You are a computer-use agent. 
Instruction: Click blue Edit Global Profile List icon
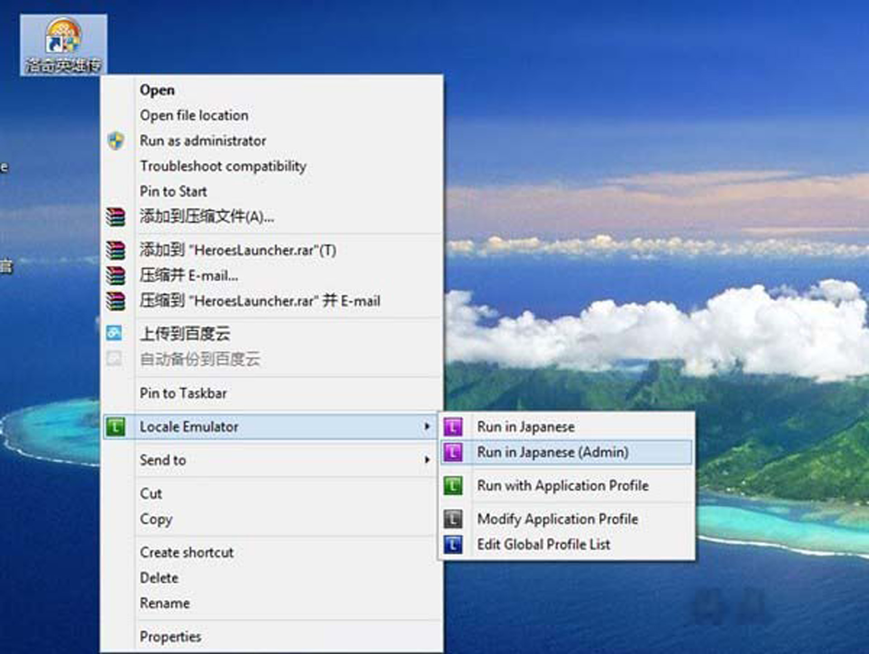[x=453, y=545]
